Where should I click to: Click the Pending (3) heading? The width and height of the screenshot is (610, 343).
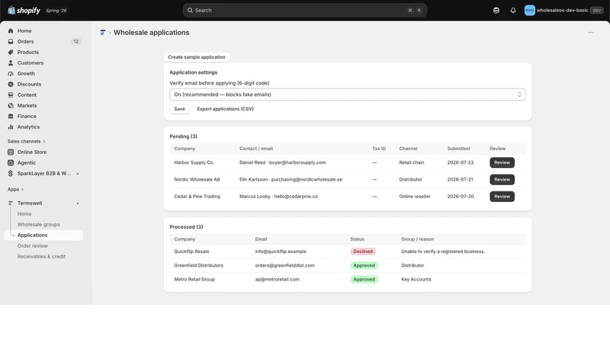183,136
